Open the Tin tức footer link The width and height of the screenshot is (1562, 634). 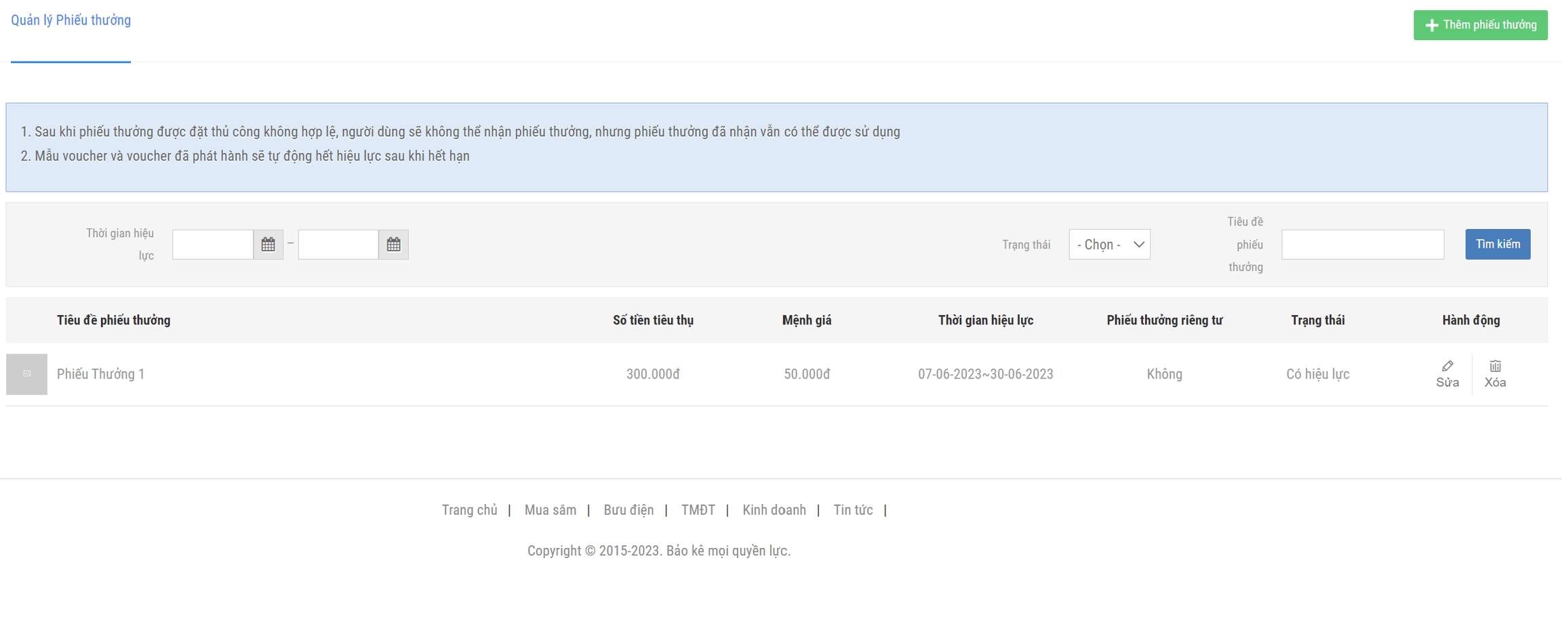(x=853, y=510)
